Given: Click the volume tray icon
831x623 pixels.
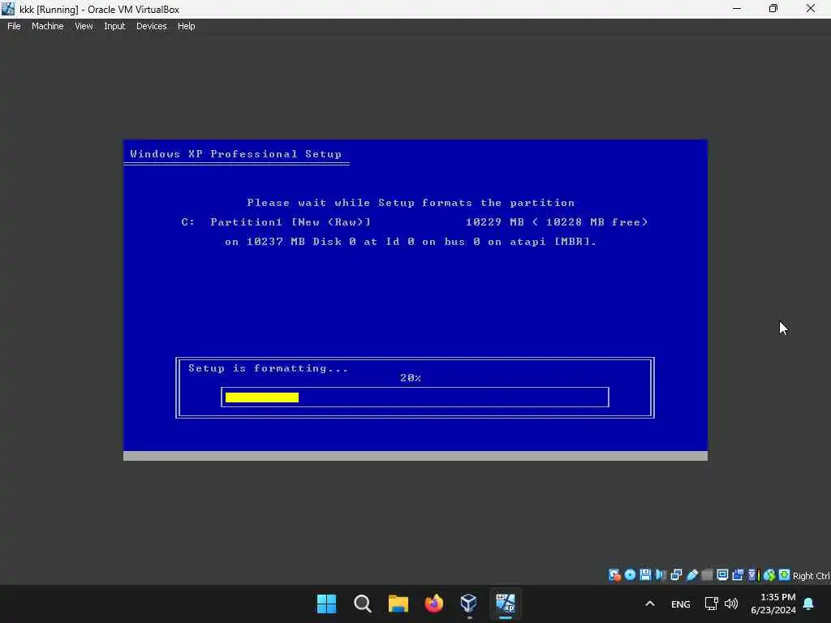Looking at the screenshot, I should (731, 604).
